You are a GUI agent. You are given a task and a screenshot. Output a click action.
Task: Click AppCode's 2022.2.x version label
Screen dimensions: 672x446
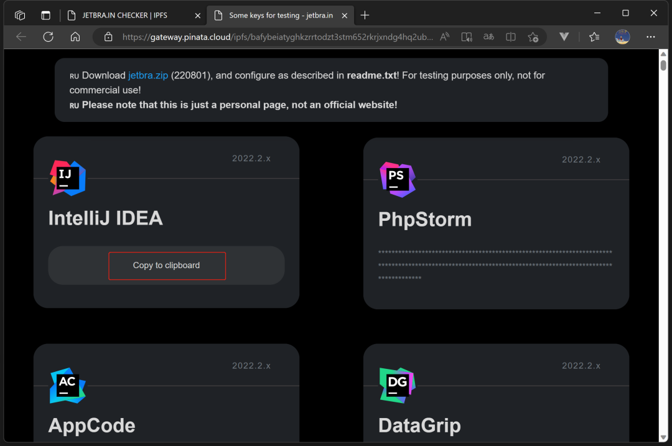point(251,366)
